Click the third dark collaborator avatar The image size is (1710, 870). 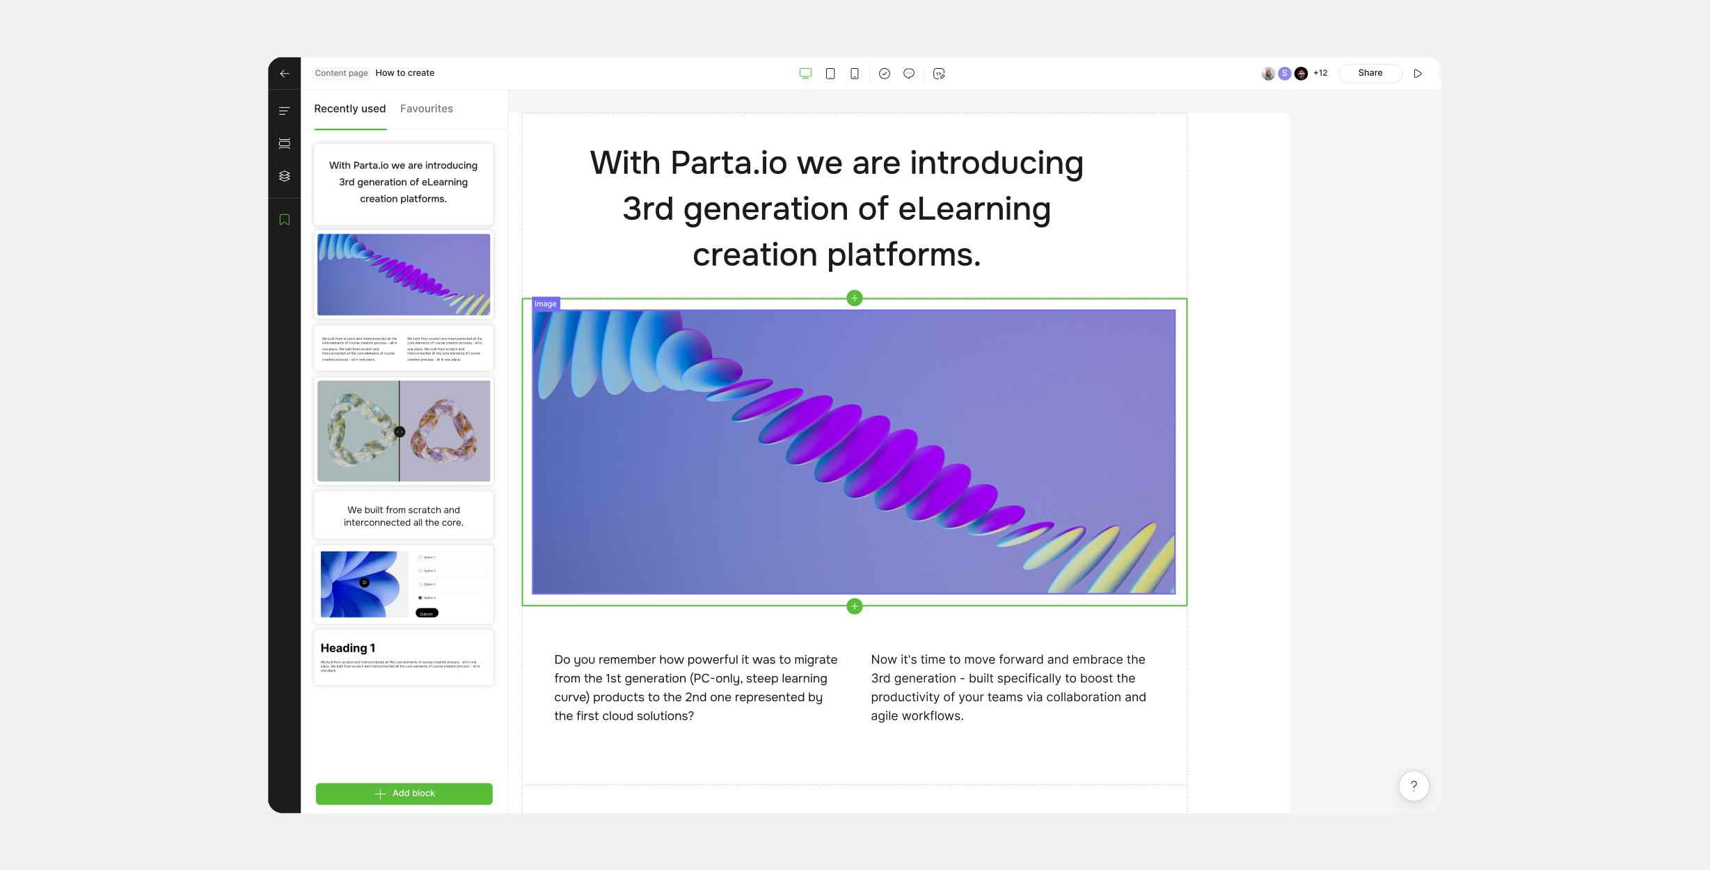pyautogui.click(x=1301, y=74)
